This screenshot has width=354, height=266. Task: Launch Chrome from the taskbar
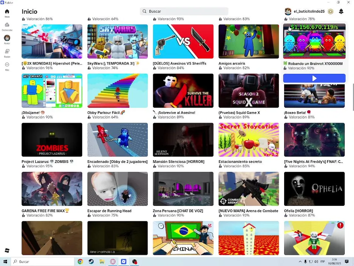click(x=80, y=262)
